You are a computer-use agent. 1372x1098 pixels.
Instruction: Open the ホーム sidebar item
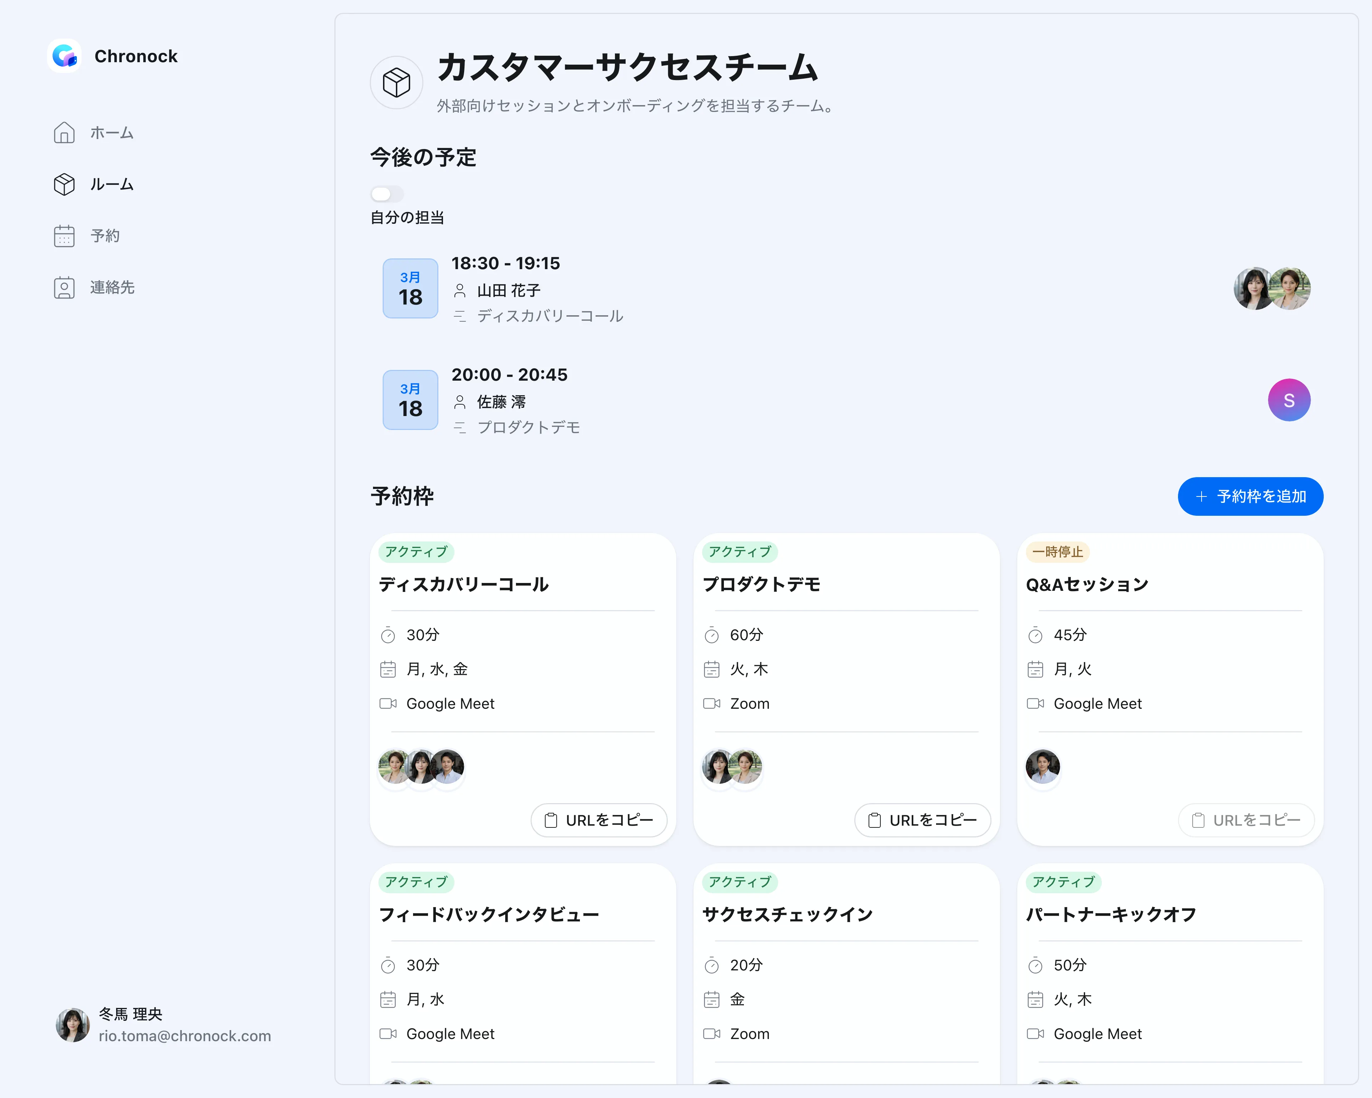pos(94,133)
